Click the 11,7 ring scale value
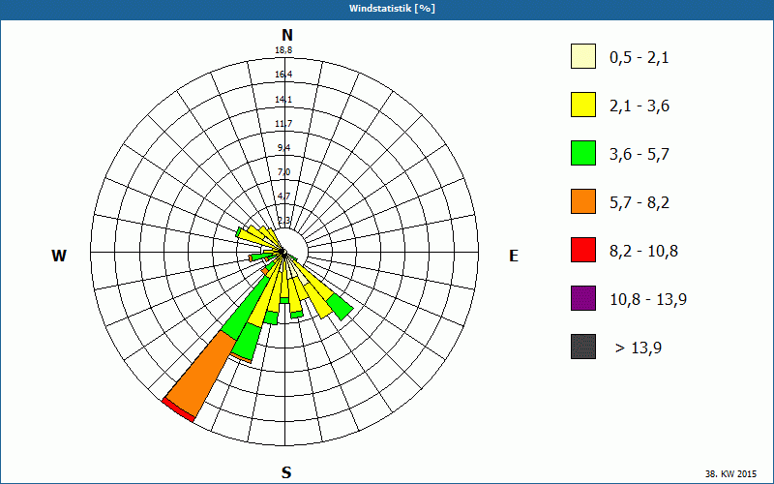Screen dimensions: 774x484 tap(283, 124)
